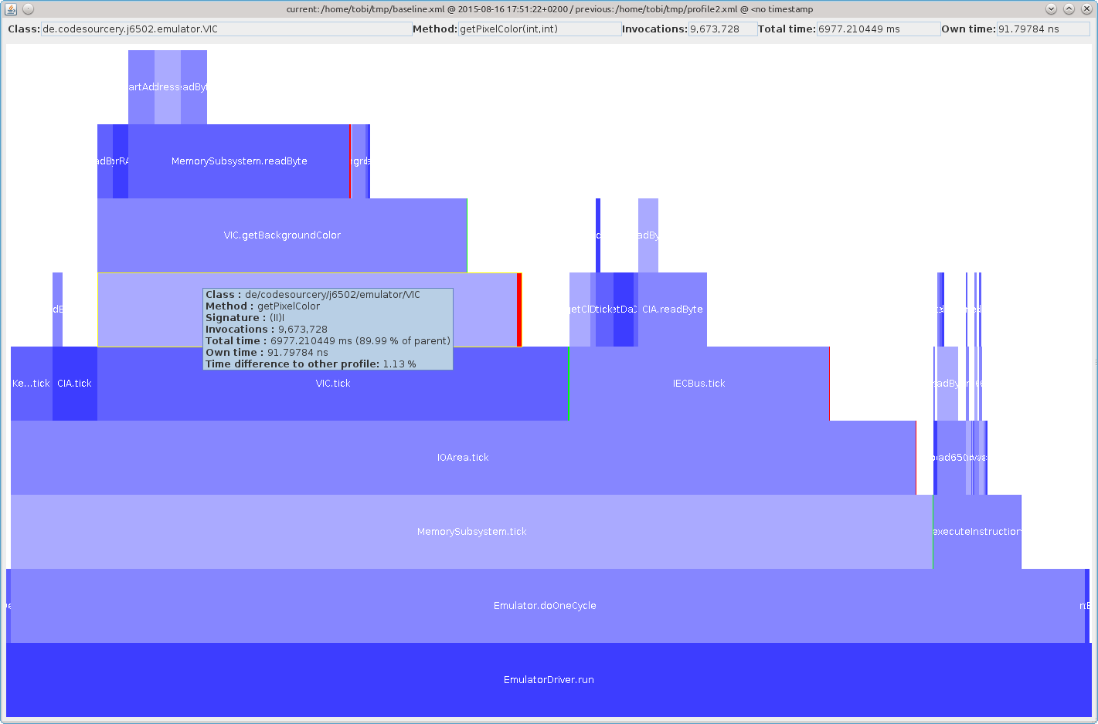Viewport: 1098px width, 724px height.
Task: Click the topmost artAddress block
Action: tap(141, 87)
